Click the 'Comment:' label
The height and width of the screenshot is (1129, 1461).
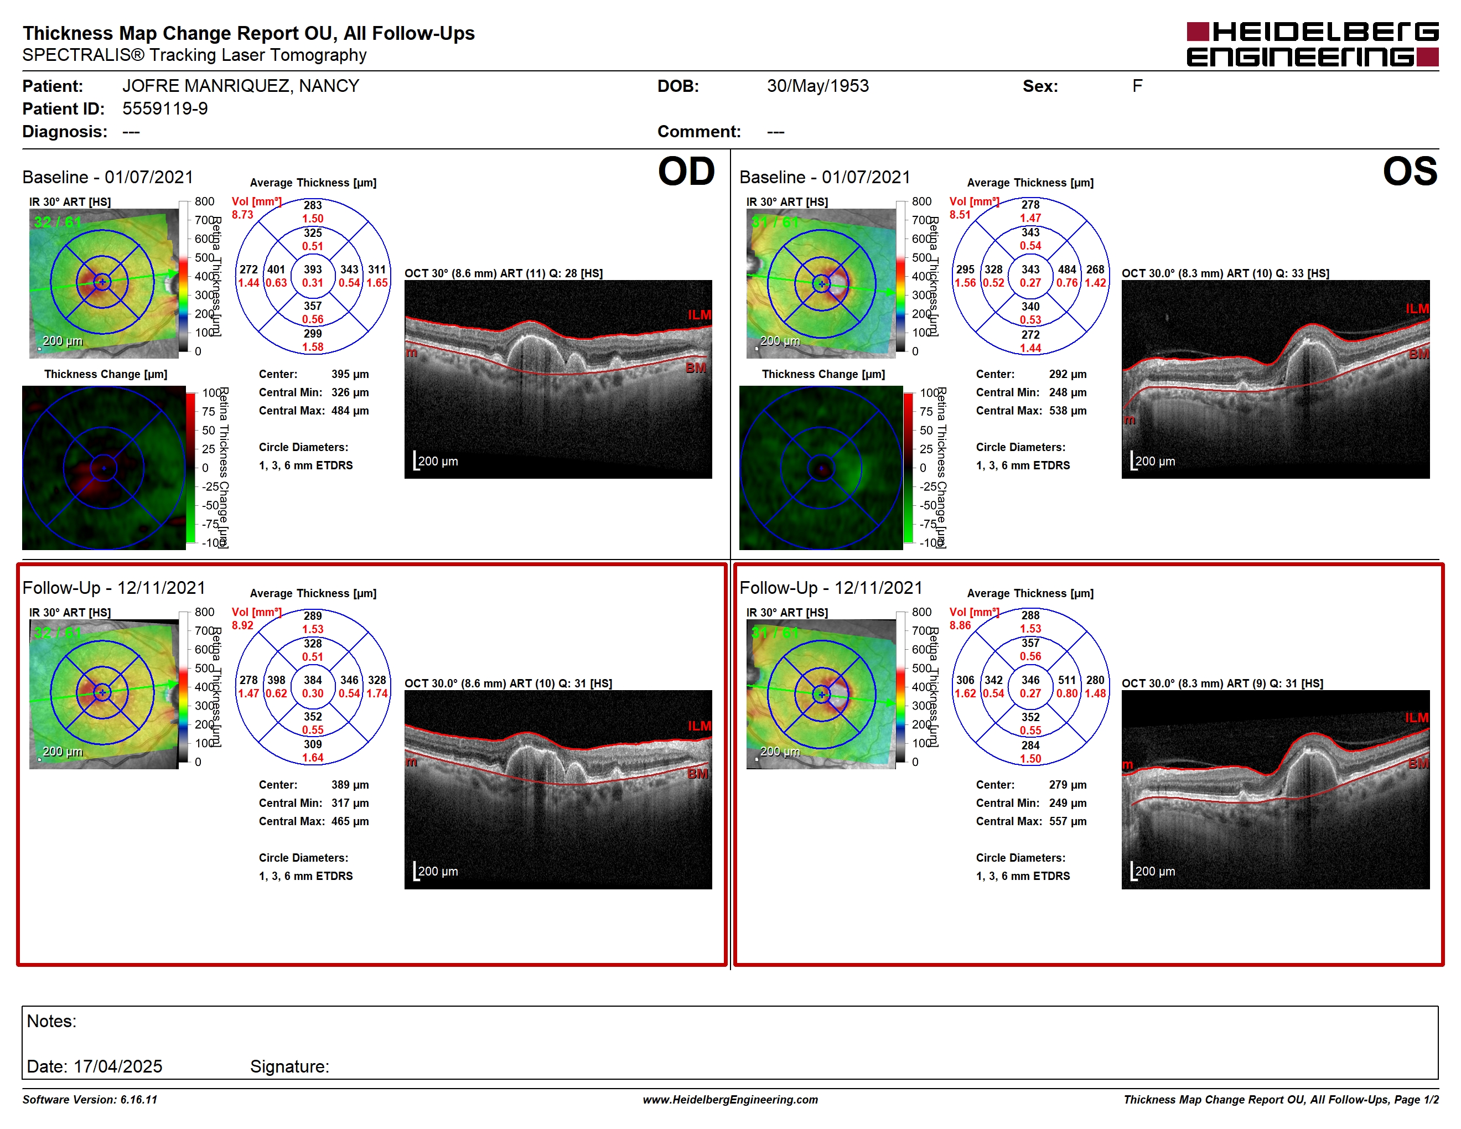point(699,131)
